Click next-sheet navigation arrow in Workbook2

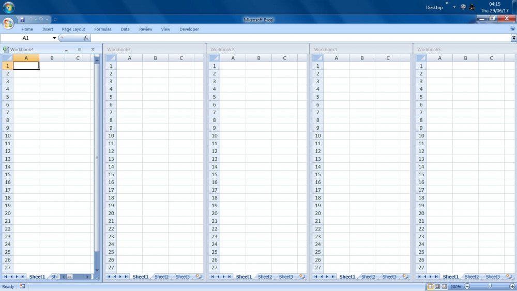[224, 277]
